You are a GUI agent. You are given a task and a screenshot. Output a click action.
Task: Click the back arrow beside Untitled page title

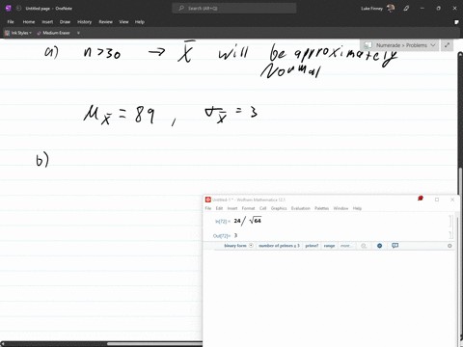[18, 9]
